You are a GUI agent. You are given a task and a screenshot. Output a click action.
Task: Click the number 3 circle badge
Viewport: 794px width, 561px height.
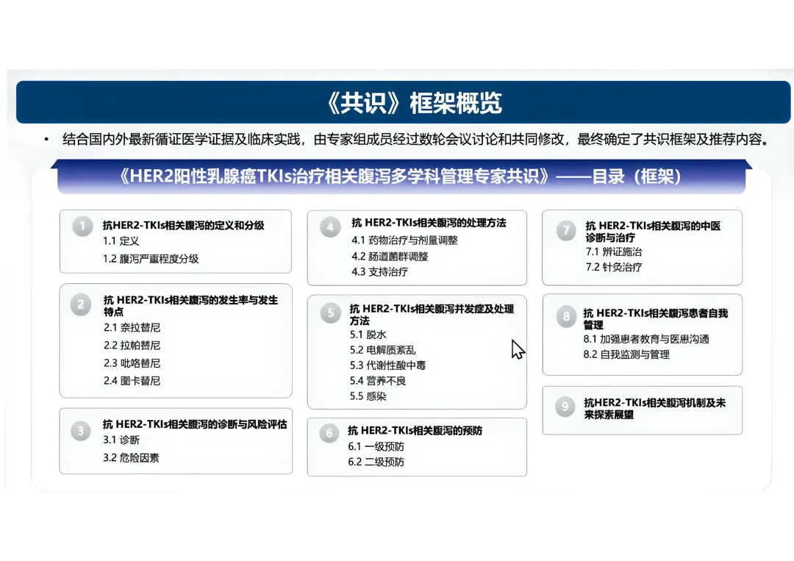pyautogui.click(x=81, y=431)
